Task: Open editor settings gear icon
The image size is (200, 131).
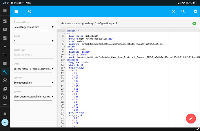Action: (195, 12)
